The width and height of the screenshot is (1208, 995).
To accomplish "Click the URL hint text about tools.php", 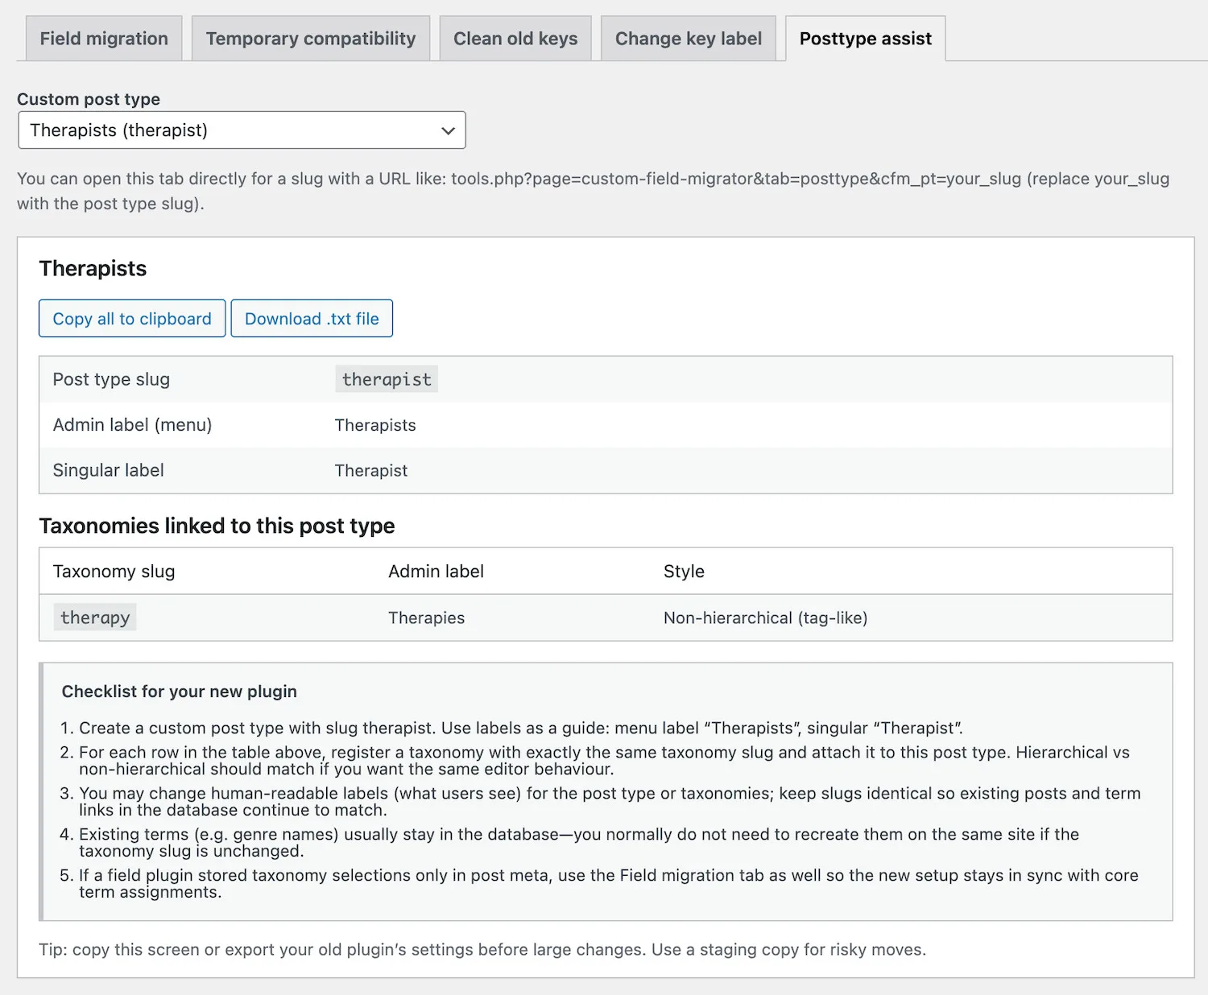I will 593,191.
